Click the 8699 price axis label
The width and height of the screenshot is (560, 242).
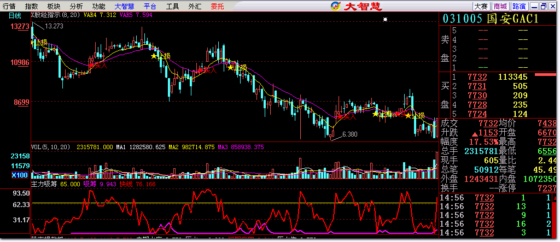21,102
